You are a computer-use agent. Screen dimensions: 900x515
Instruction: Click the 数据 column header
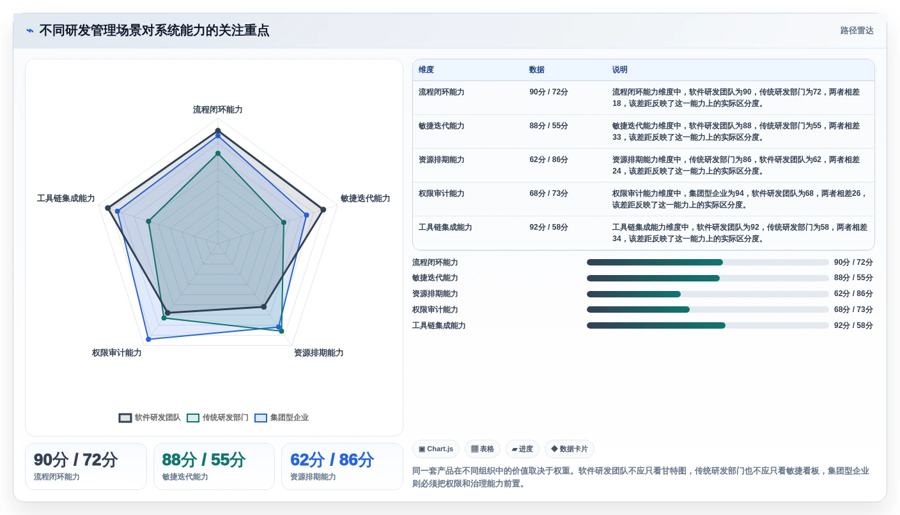tap(537, 70)
